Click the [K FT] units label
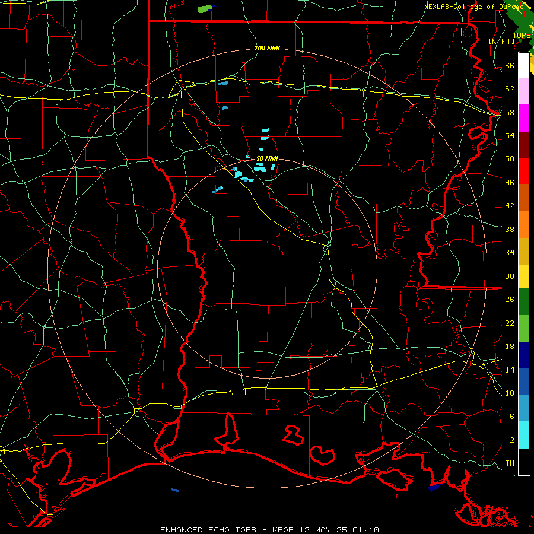Screen dimensions: 534x534 tap(501, 41)
